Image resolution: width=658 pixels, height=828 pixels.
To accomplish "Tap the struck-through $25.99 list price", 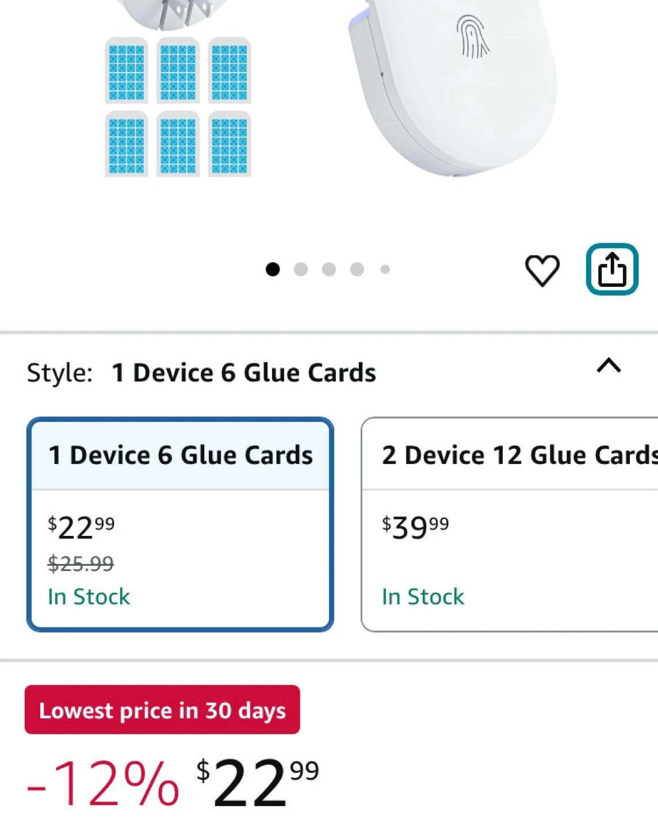I will pyautogui.click(x=81, y=563).
